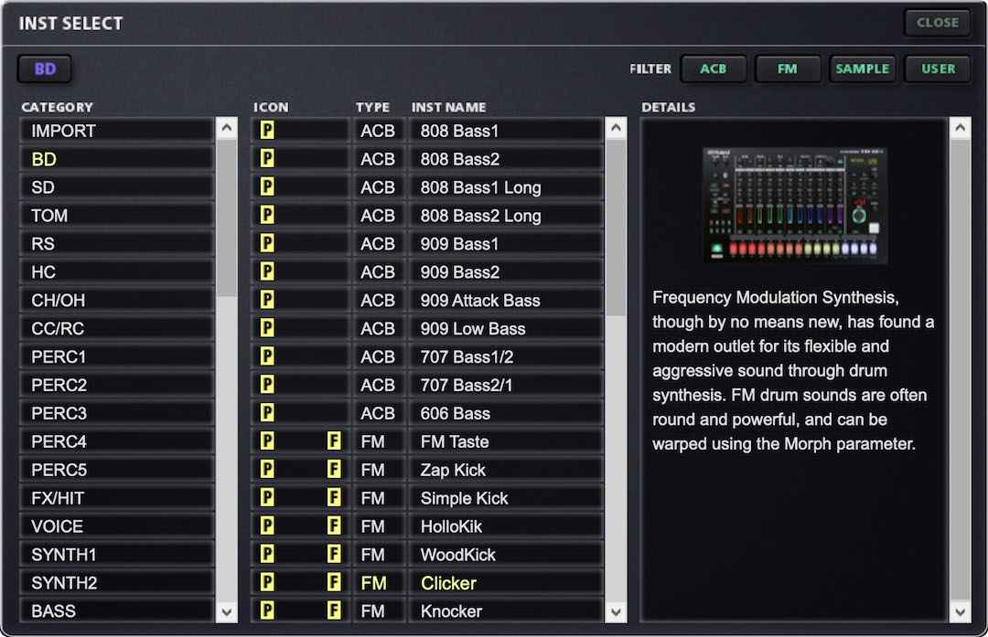This screenshot has width=988, height=637.
Task: Click the P icon for 606 Bass
Action: coord(267,414)
